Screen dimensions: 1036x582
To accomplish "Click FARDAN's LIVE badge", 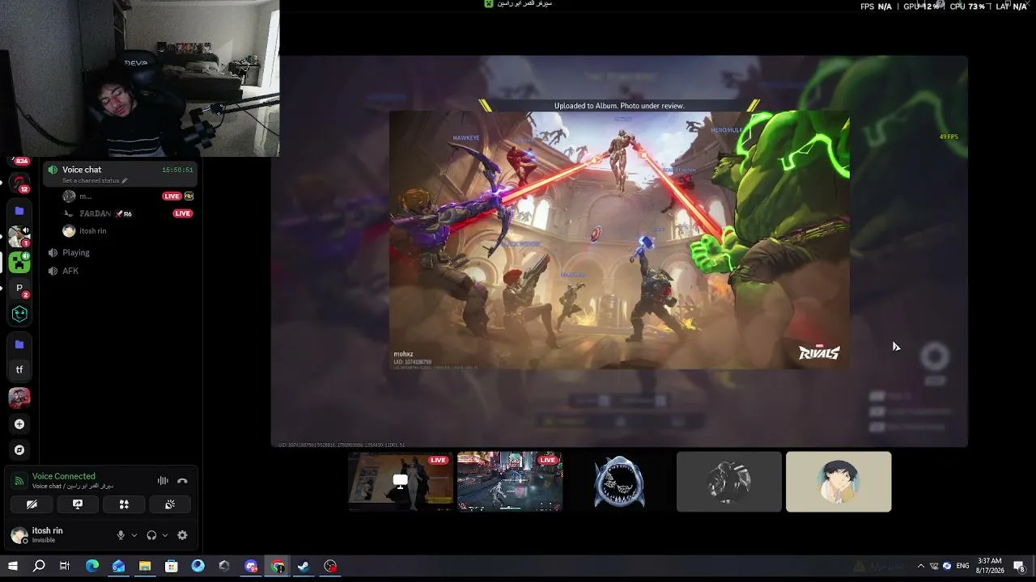I will pyautogui.click(x=182, y=213).
